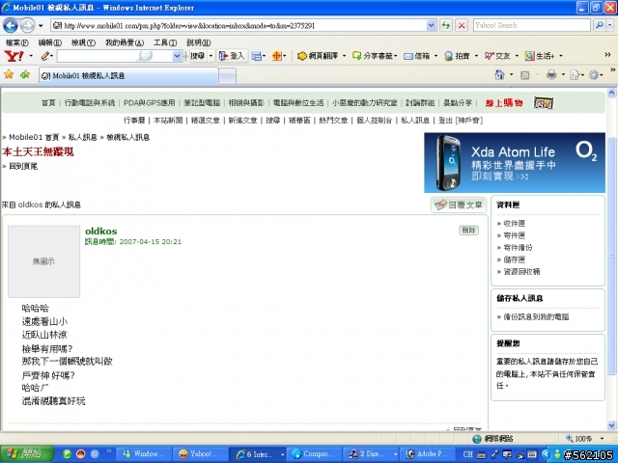Click the Home icon in command bar
Viewport: 618px width, 463px height.
tap(499, 75)
